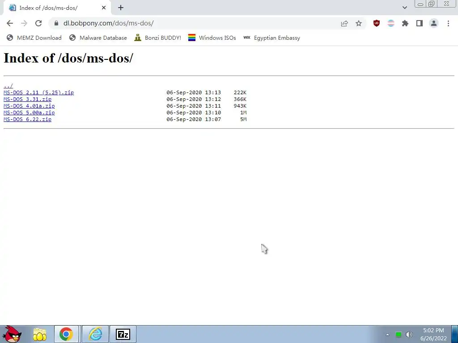The height and width of the screenshot is (343, 458).
Task: Expand the tab search chevron
Action: [x=404, y=8]
